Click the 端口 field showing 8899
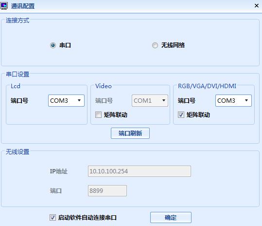 (107, 190)
